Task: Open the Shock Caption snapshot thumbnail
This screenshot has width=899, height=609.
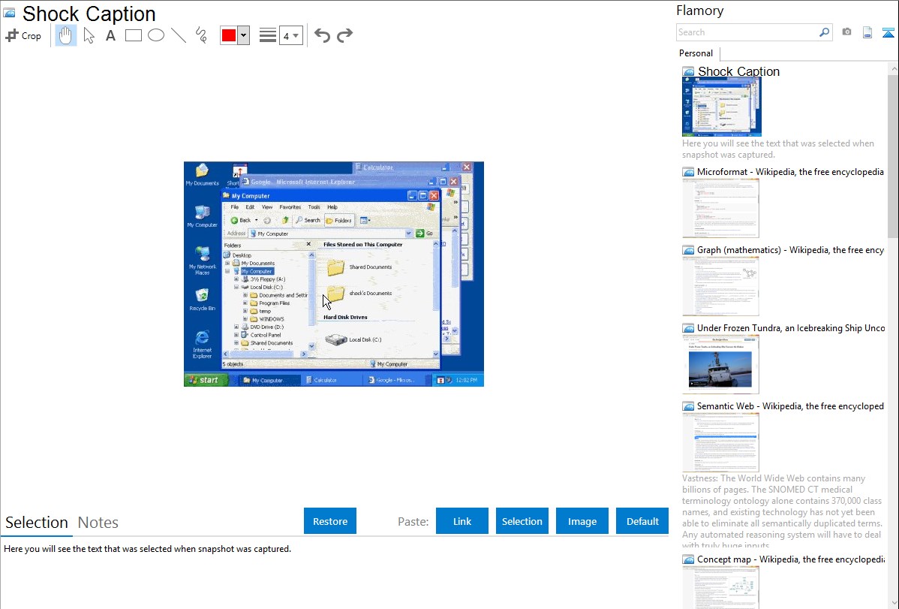Action: (x=721, y=107)
